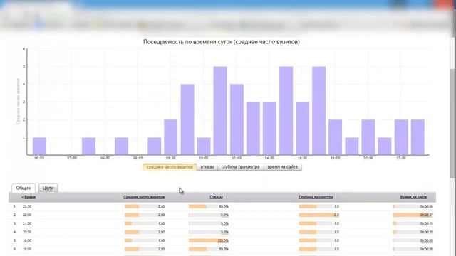
Task: Click the chart bar for 09:00
Action: click(x=187, y=119)
